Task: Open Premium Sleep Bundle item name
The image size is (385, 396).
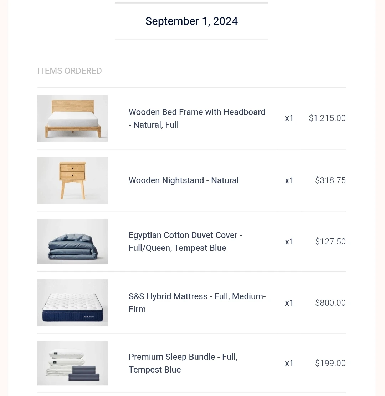Action: pos(183,363)
